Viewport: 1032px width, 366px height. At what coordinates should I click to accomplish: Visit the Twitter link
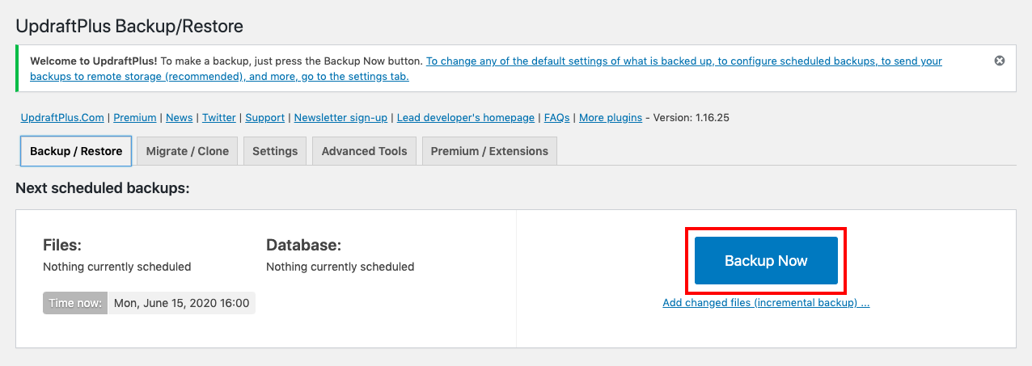[x=218, y=117]
